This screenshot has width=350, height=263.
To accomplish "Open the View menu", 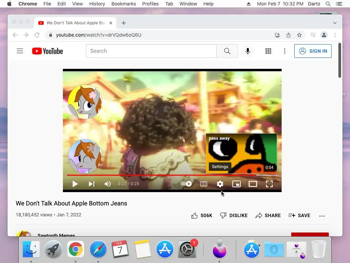I will click(78, 4).
